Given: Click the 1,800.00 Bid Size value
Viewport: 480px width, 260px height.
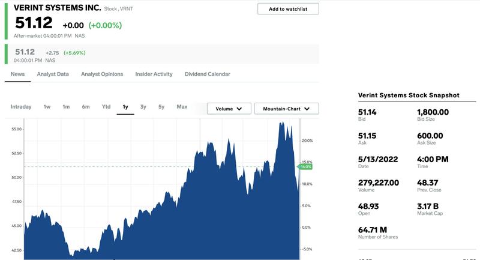Looking at the screenshot, I should (x=433, y=112).
